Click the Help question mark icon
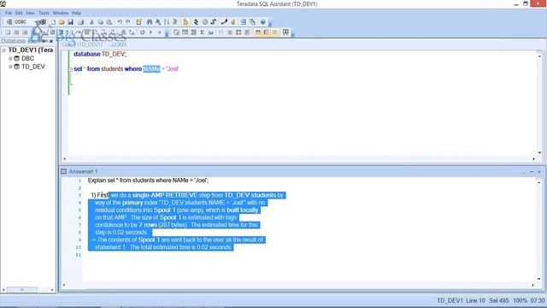 (x=263, y=22)
